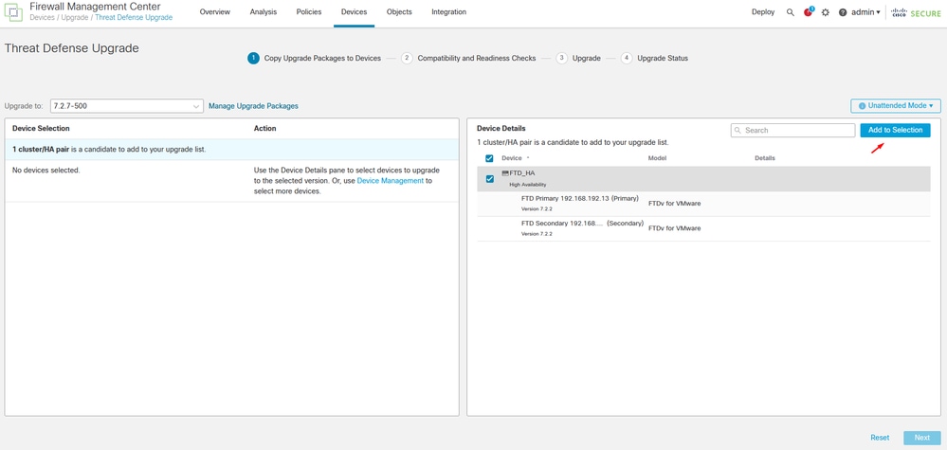This screenshot has width=947, height=450.
Task: Open the Devices menu
Action: click(354, 12)
